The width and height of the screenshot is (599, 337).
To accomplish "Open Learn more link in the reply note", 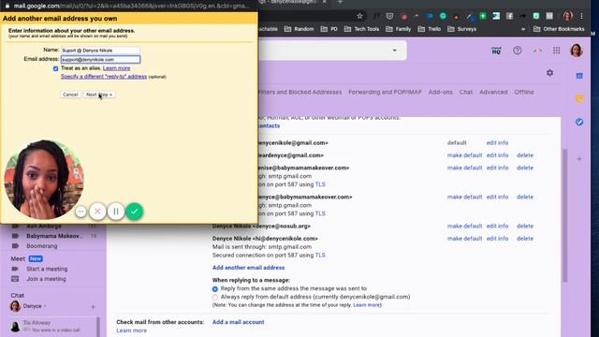I will click(366, 305).
